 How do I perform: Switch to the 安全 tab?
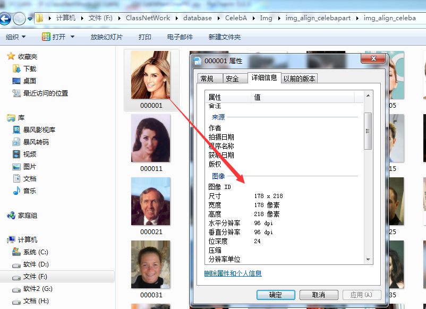click(234, 78)
